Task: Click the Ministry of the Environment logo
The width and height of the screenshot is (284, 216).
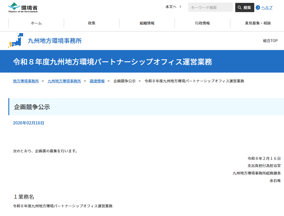Action: (x=23, y=7)
